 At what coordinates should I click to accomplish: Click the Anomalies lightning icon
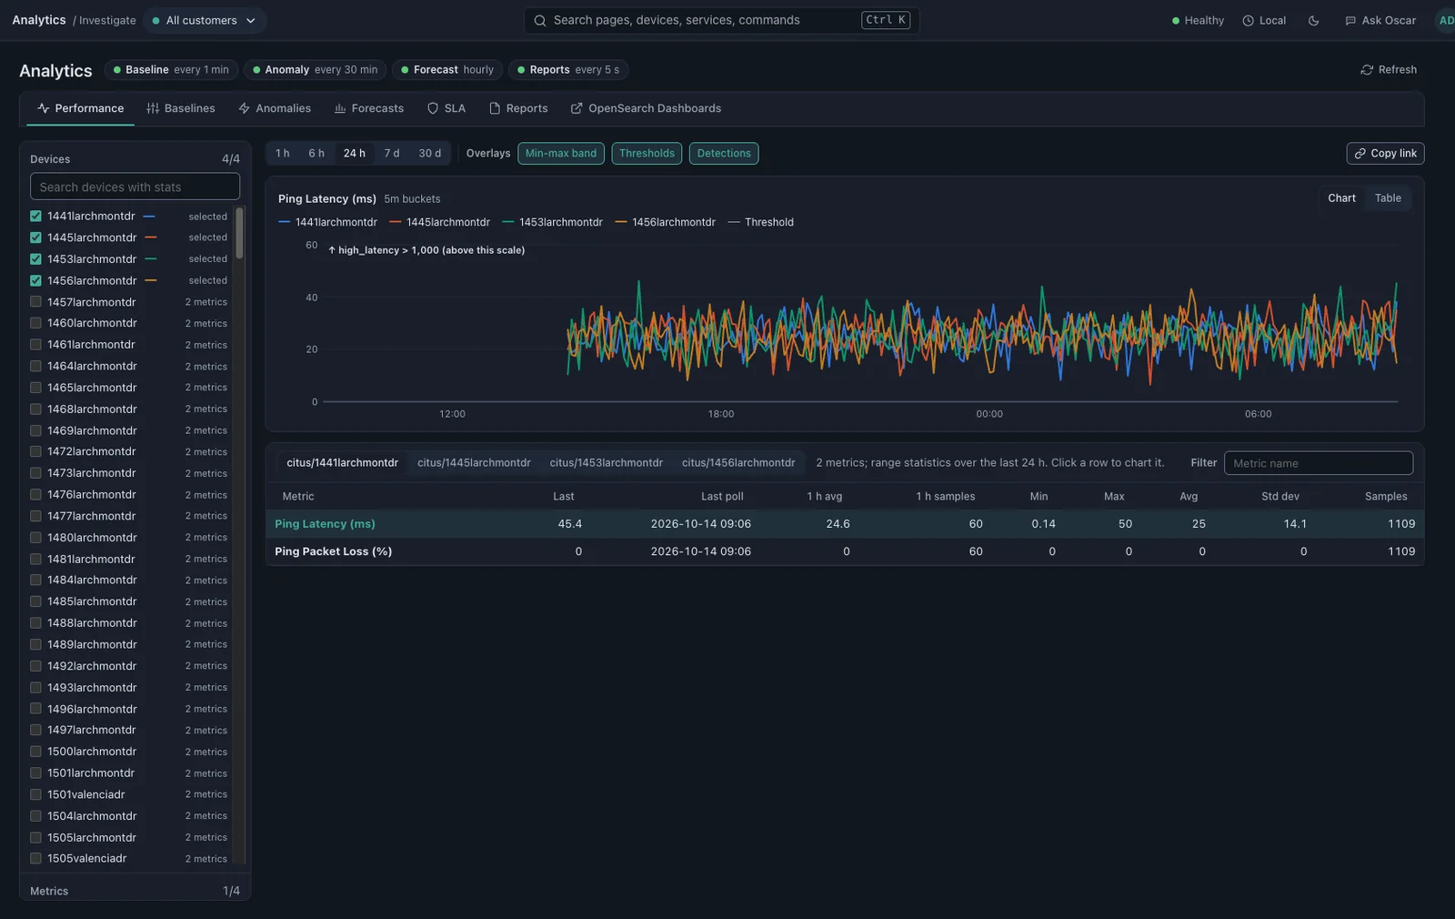click(244, 108)
